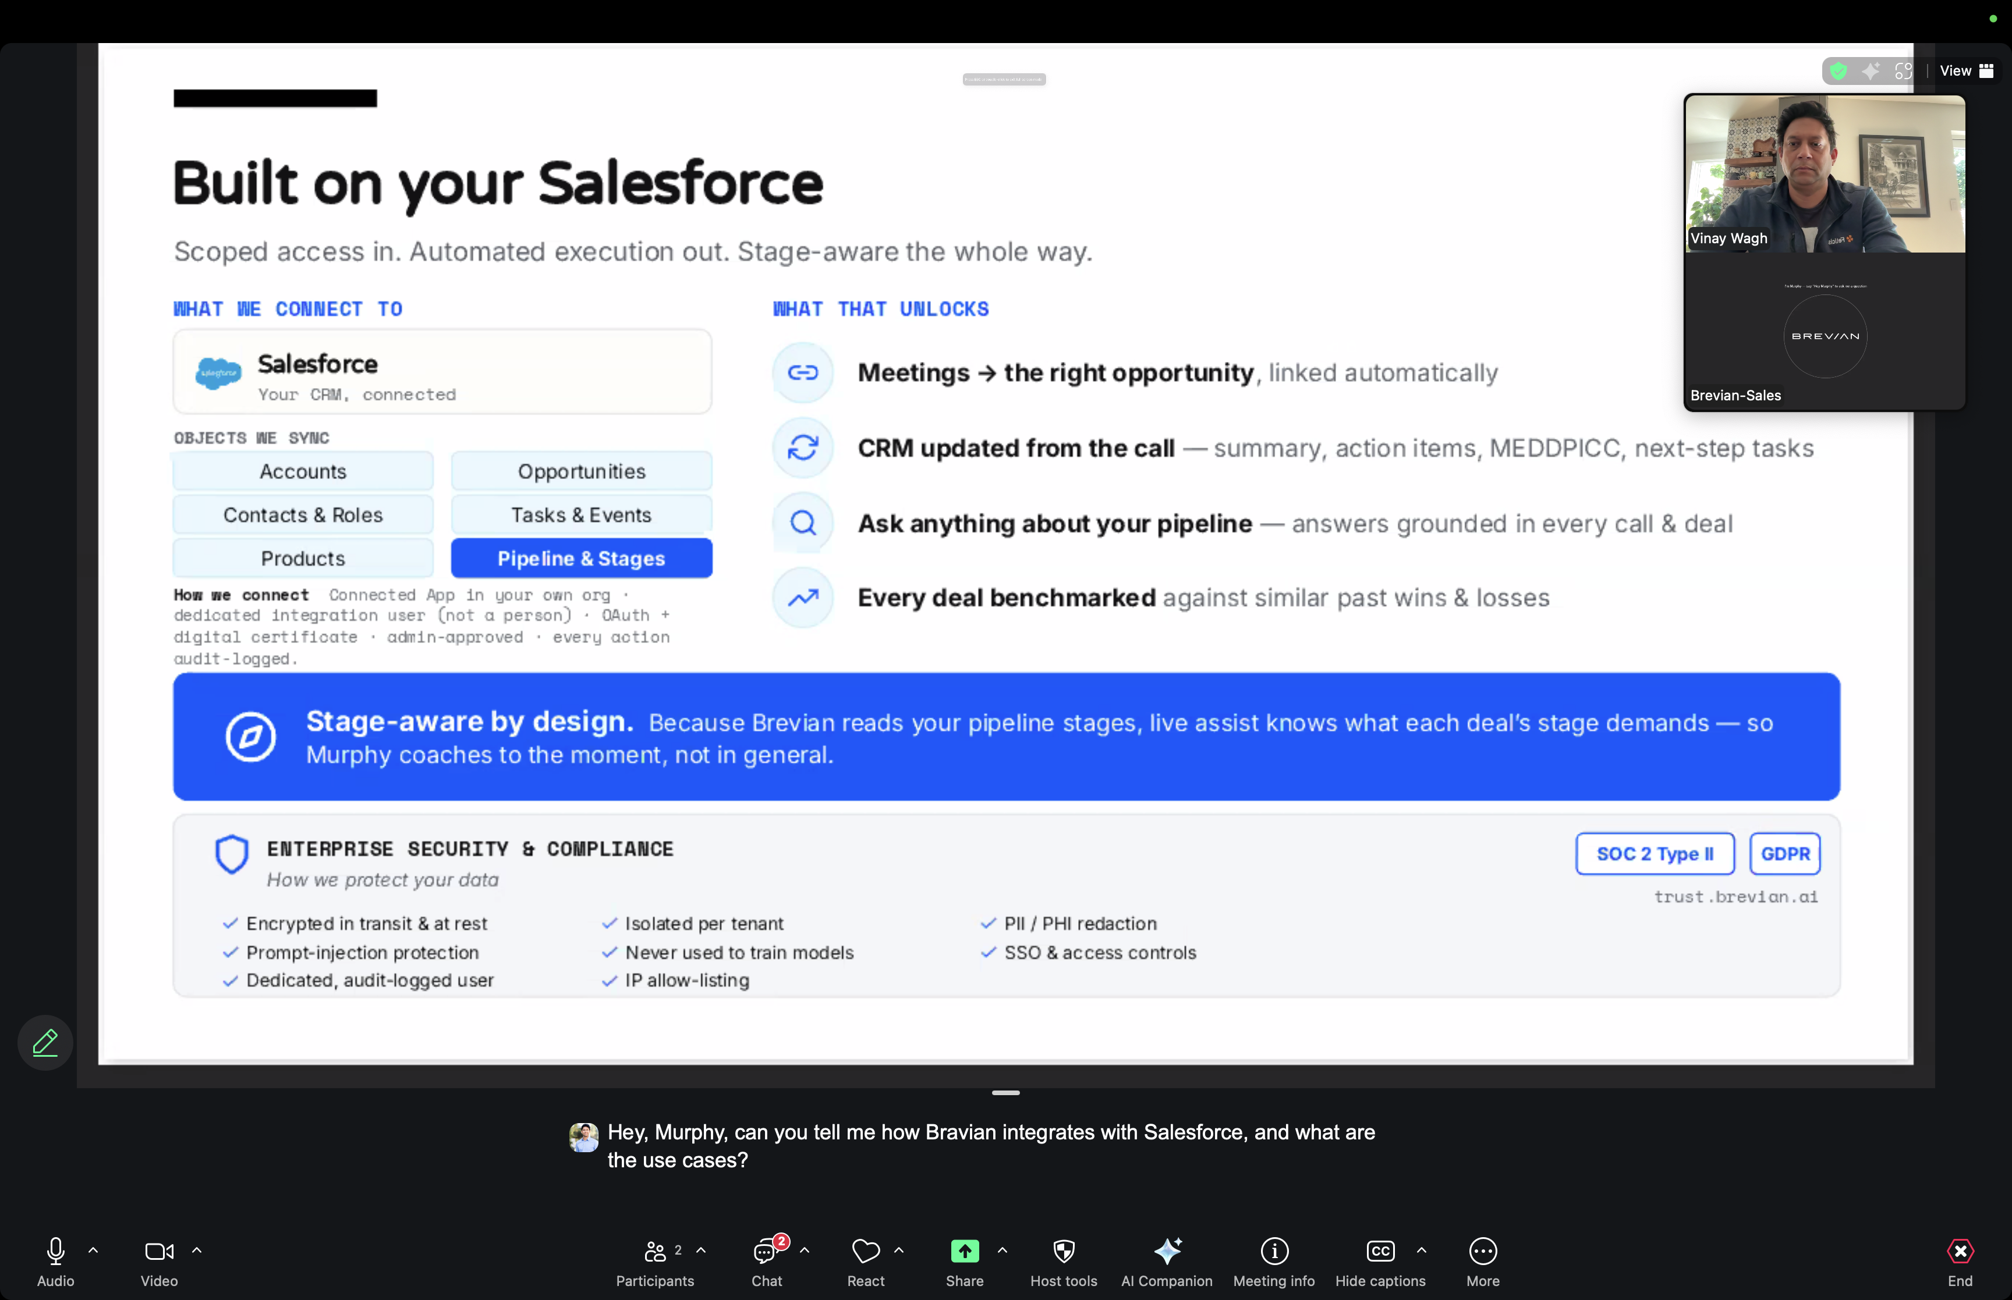Click the SOC 2 Type II badge
Screen dimensions: 2012x1300
point(1655,854)
